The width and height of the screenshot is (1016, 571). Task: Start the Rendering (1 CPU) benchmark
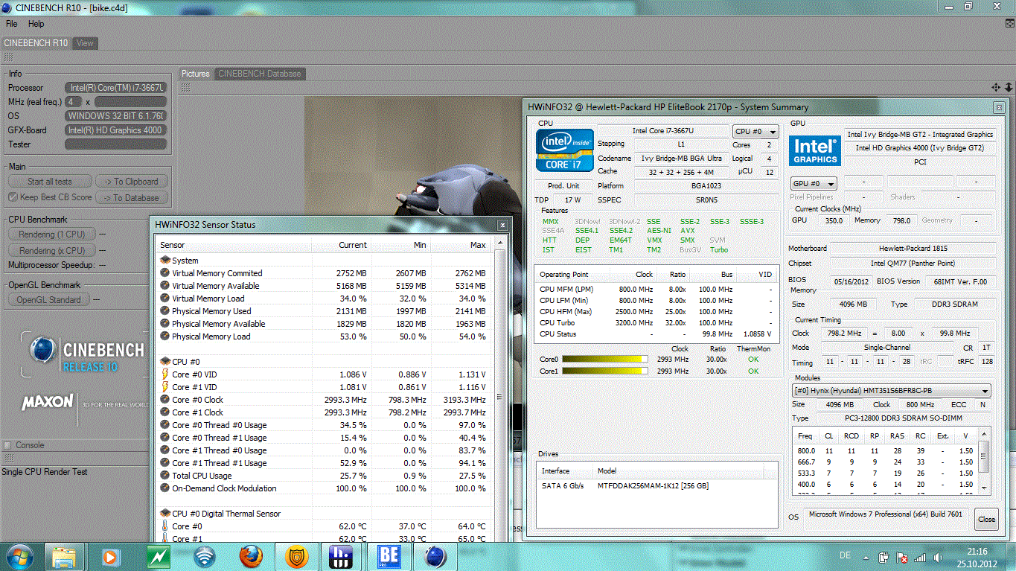coord(52,234)
